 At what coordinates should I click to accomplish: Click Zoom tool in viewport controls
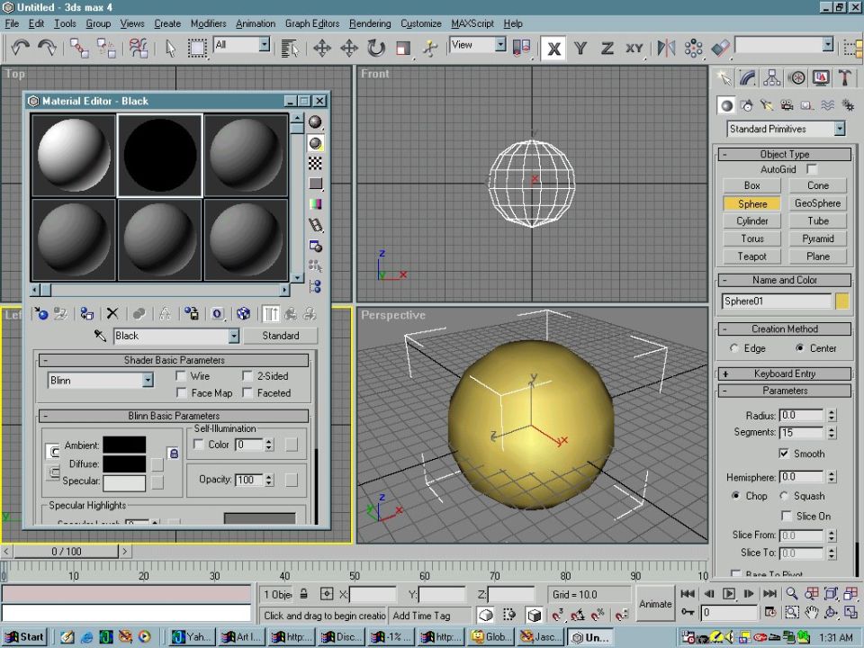pos(792,593)
